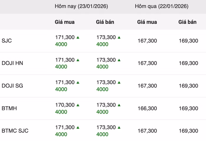Click today's "Giá mua" column header
206x141 pixels.
[65, 22]
